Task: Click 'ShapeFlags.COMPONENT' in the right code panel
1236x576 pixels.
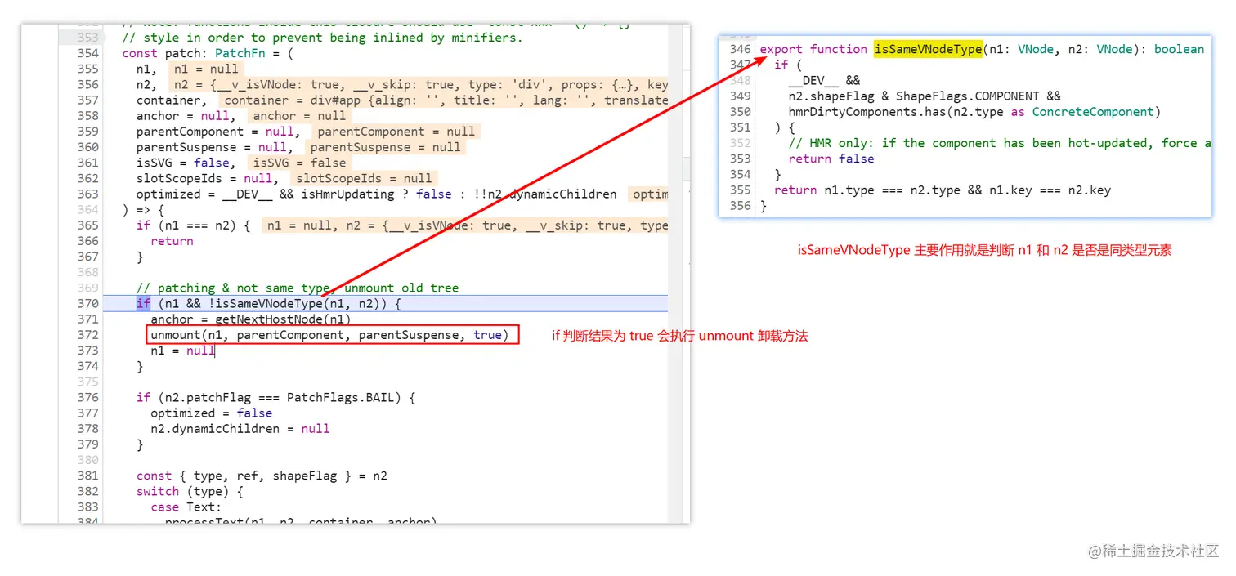Action: [x=968, y=96]
